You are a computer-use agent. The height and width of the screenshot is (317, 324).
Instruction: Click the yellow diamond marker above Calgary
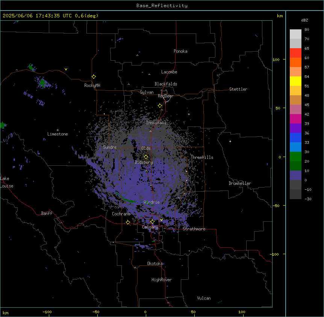click(152, 222)
